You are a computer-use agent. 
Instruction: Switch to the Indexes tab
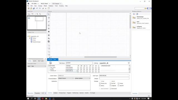[x=55, y=93]
